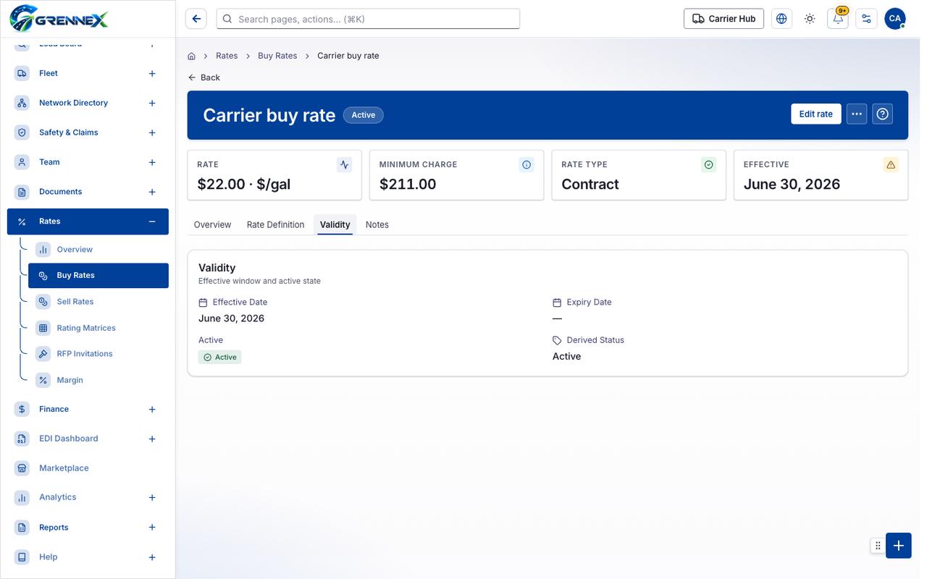Click the blue plus quick-add button

point(899,546)
